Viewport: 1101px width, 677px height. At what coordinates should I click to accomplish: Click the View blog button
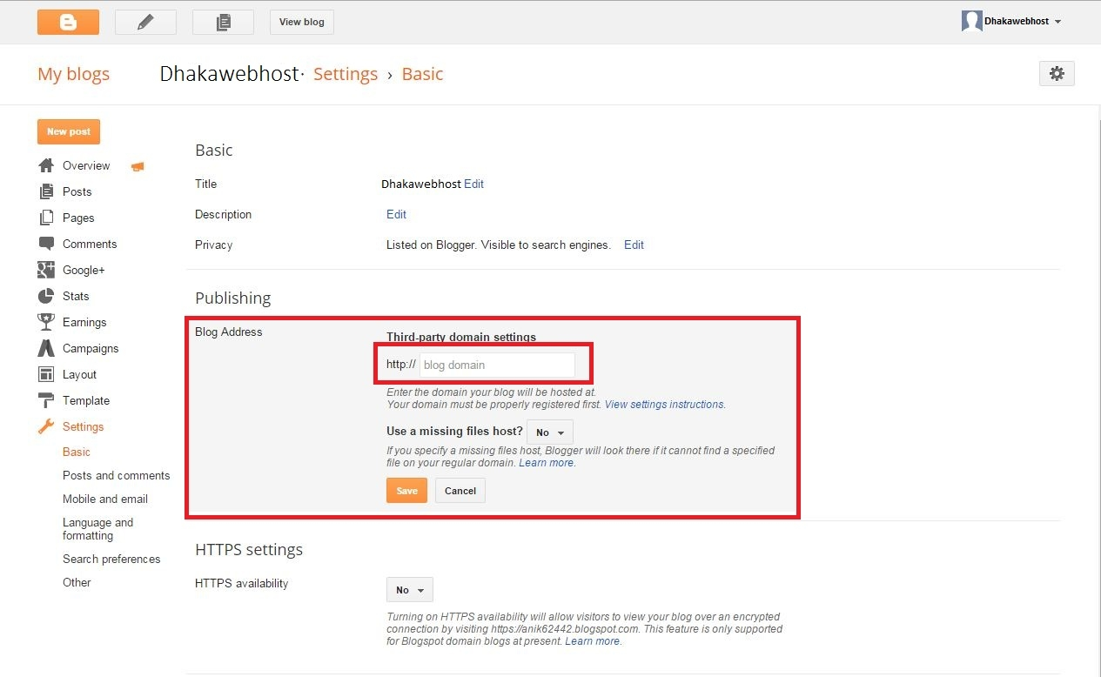[x=302, y=22]
